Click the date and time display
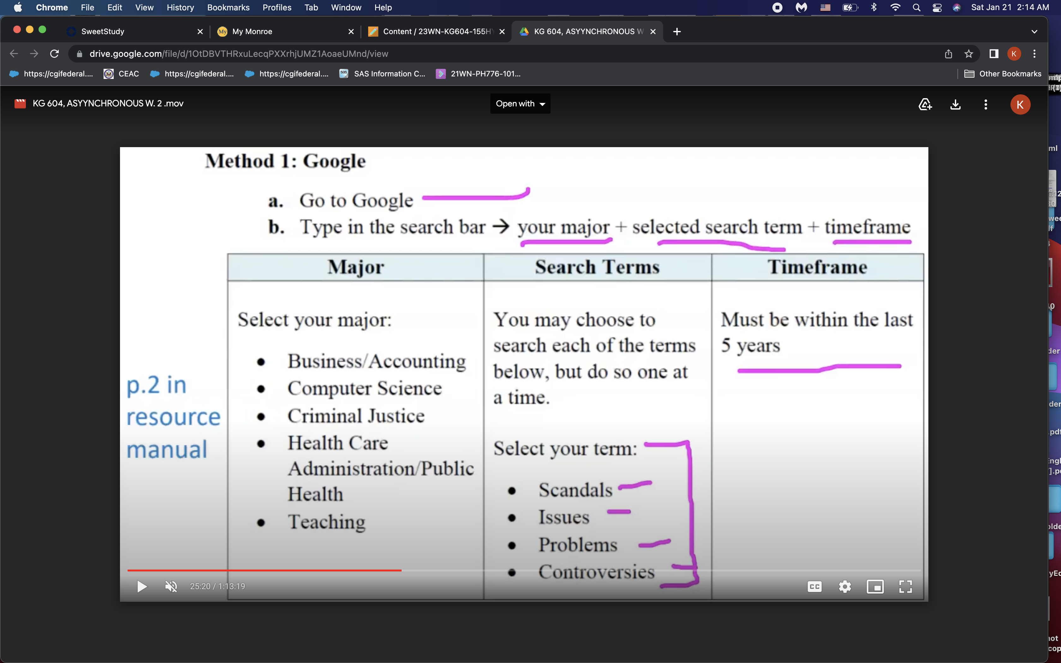Screen dimensions: 1061x663 [x=1010, y=8]
